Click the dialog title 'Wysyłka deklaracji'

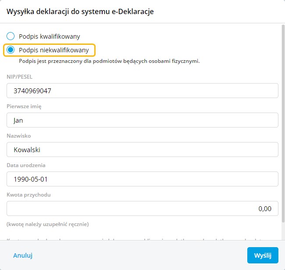80,12
